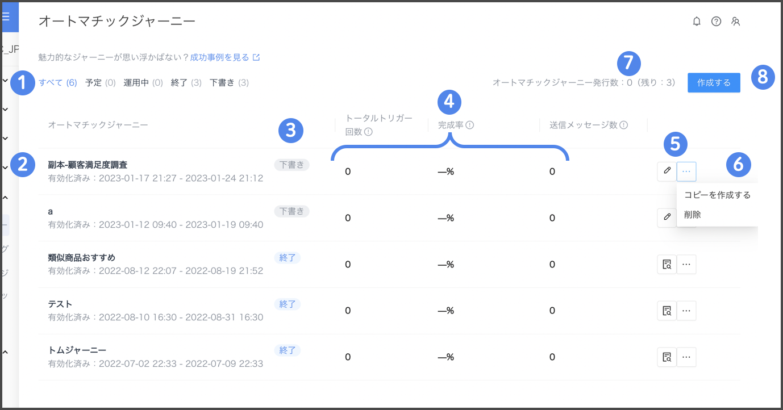Open the more options button for 副本-顧客満足度調査
The width and height of the screenshot is (783, 410).
coord(686,171)
